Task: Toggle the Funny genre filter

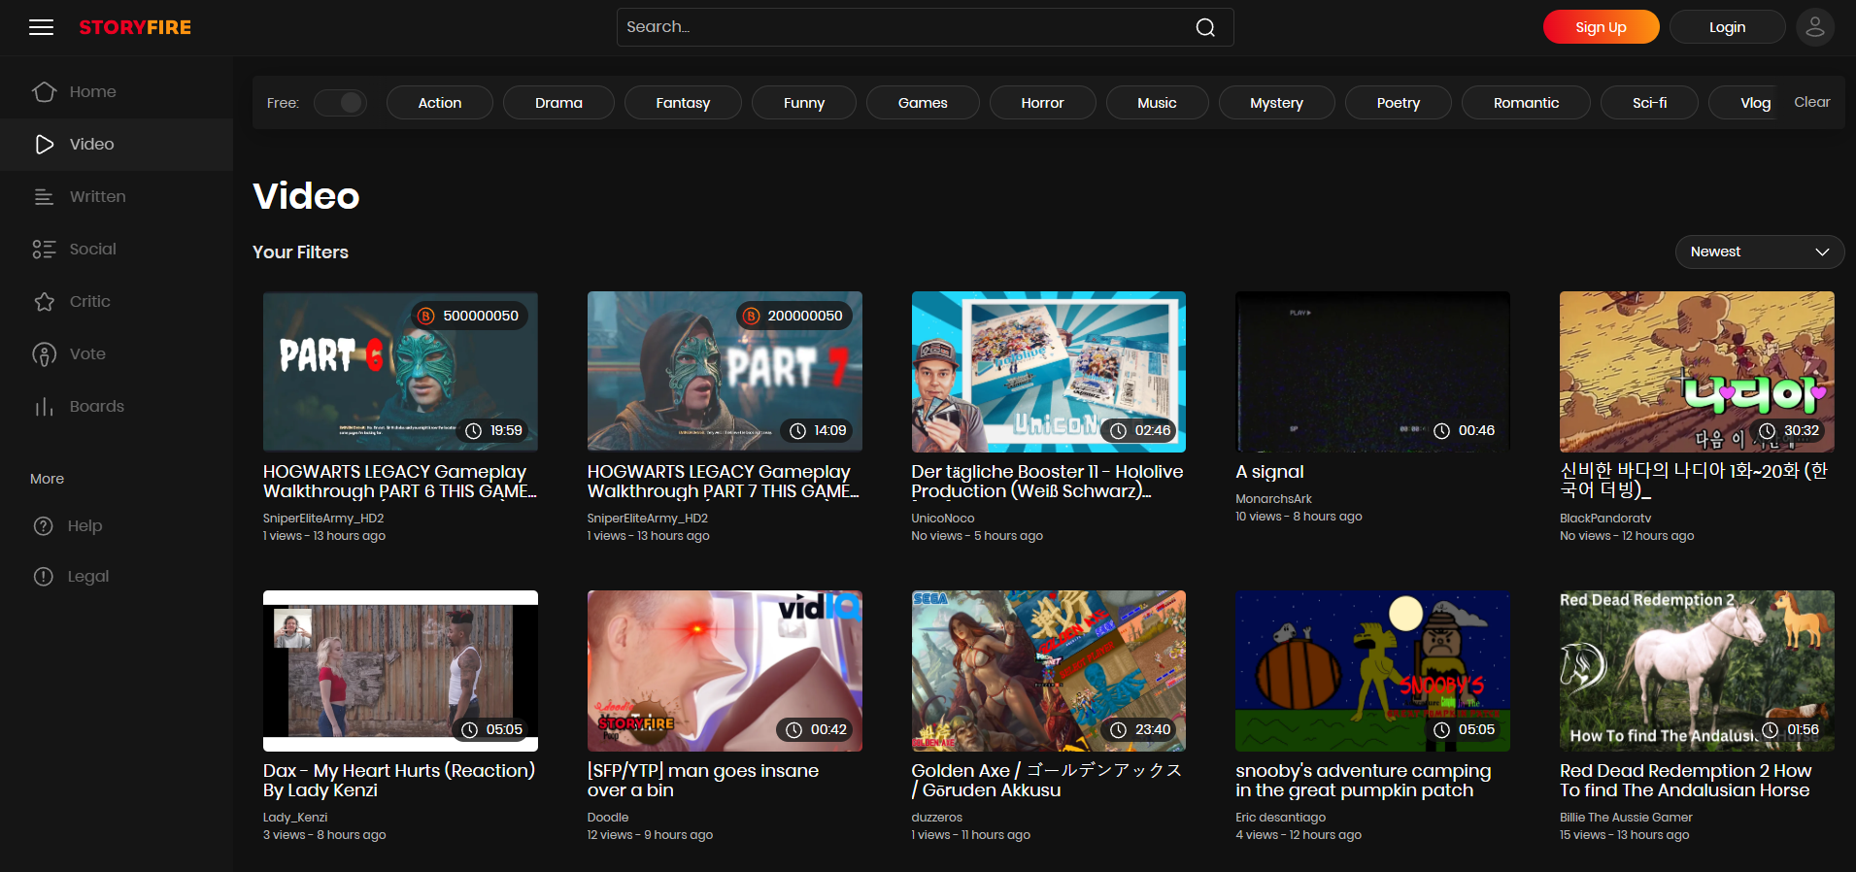Action: [804, 103]
